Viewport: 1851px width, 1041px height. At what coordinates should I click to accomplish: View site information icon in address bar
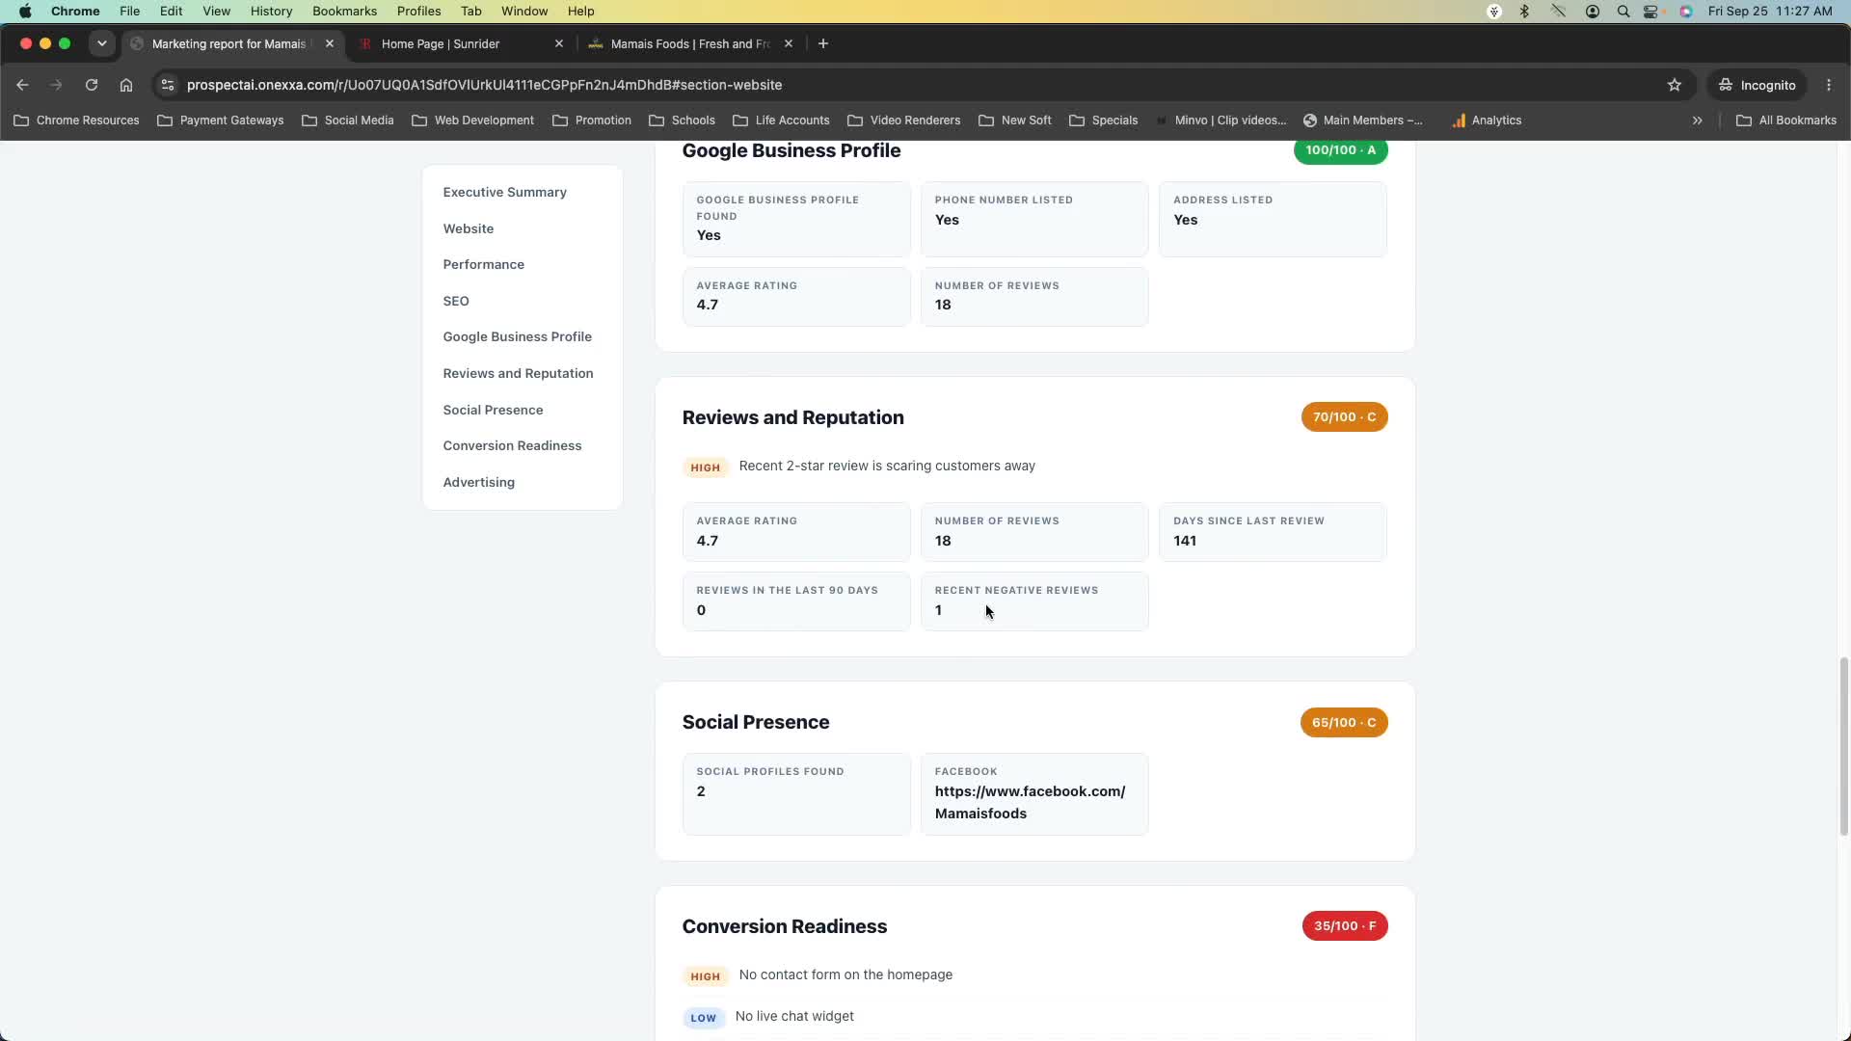tap(168, 85)
